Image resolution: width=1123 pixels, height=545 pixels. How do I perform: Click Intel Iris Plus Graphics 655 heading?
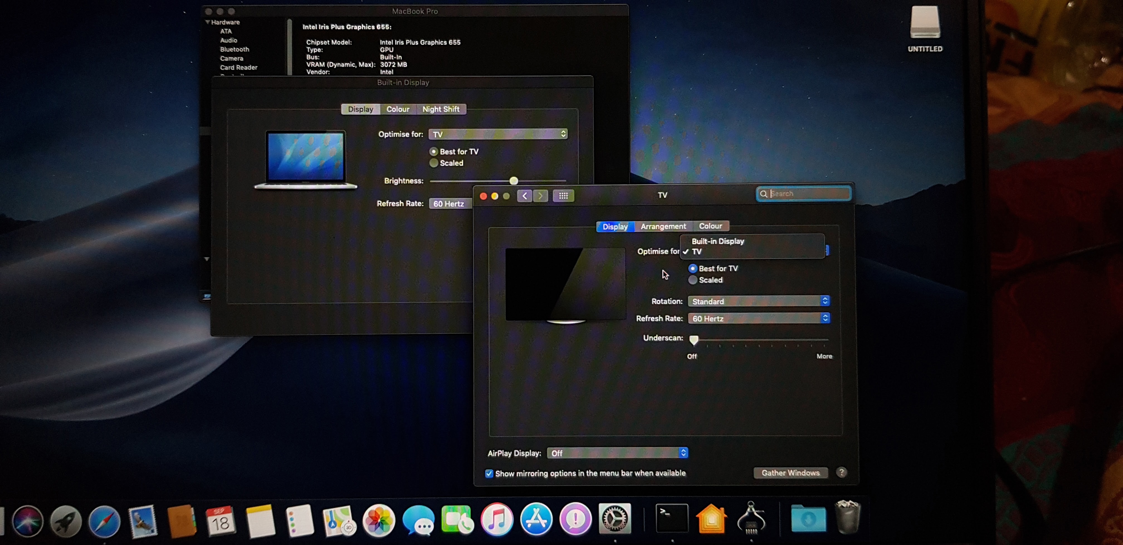click(x=347, y=27)
